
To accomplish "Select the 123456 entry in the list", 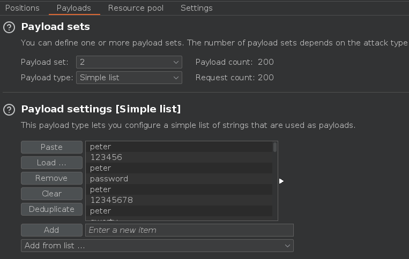I will (106, 157).
